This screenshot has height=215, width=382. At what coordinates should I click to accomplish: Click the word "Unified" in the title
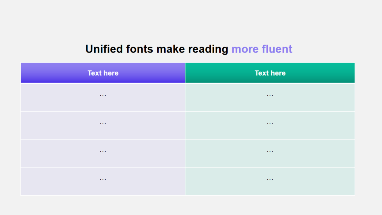click(x=104, y=49)
